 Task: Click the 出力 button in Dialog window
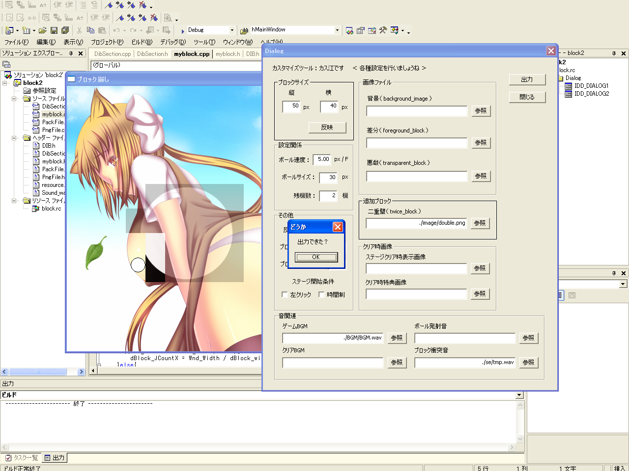pyautogui.click(x=527, y=79)
